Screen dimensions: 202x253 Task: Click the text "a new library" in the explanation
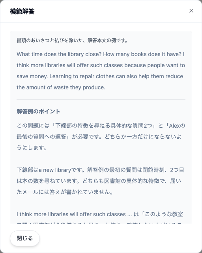coord(55,170)
